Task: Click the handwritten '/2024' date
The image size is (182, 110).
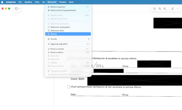Action: tap(98, 65)
